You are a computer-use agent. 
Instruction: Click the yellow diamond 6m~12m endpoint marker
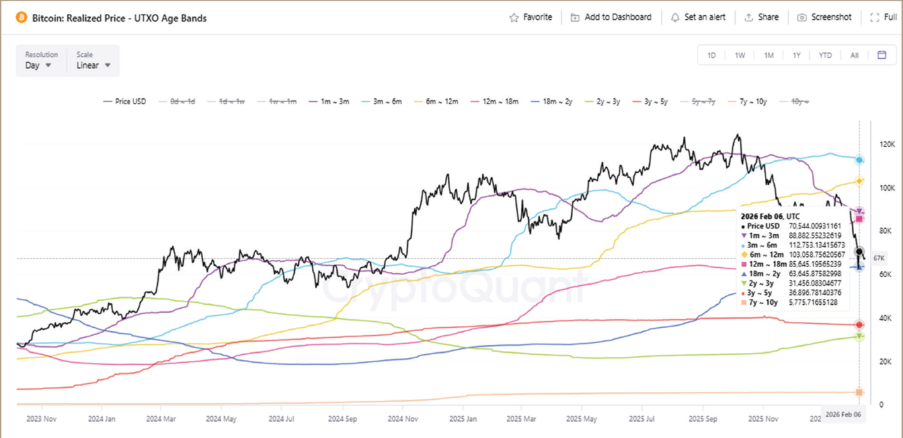point(859,181)
